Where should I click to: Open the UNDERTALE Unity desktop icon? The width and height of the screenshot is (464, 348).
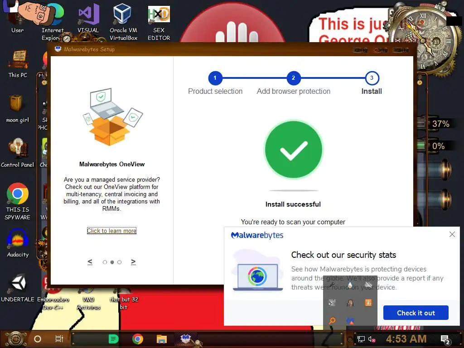pyautogui.click(x=18, y=288)
